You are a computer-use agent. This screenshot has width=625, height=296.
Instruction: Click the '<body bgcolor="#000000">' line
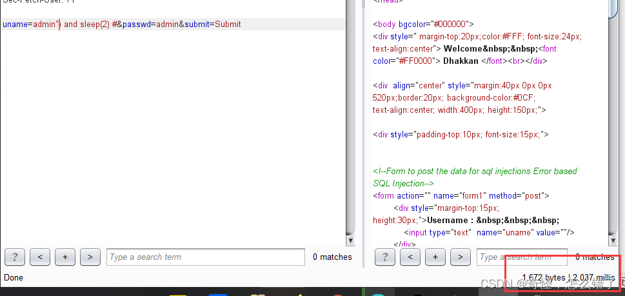coord(423,25)
